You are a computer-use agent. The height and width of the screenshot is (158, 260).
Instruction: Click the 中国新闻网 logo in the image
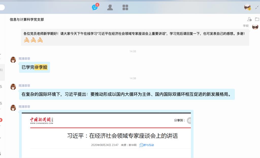[x=42, y=120]
